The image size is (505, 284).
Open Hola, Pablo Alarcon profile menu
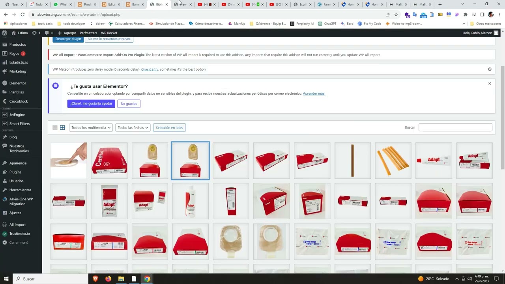point(480,33)
